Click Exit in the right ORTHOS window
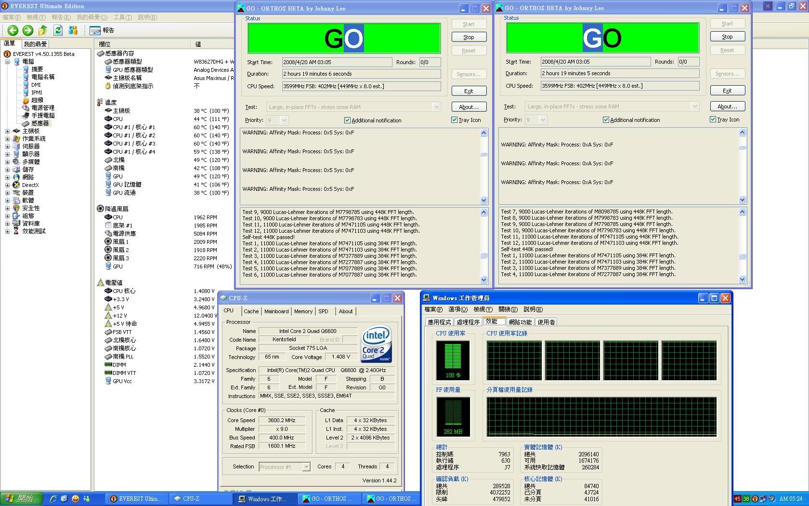The height and width of the screenshot is (506, 809). pyautogui.click(x=727, y=91)
